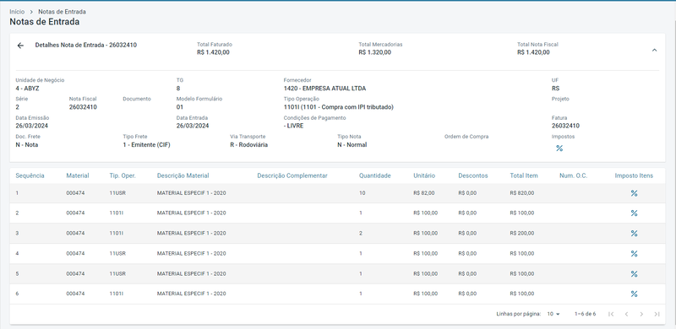676x329 pixels.
Task: Select the Total Faturado value R$ 1.420,00
Action: [x=213, y=52]
